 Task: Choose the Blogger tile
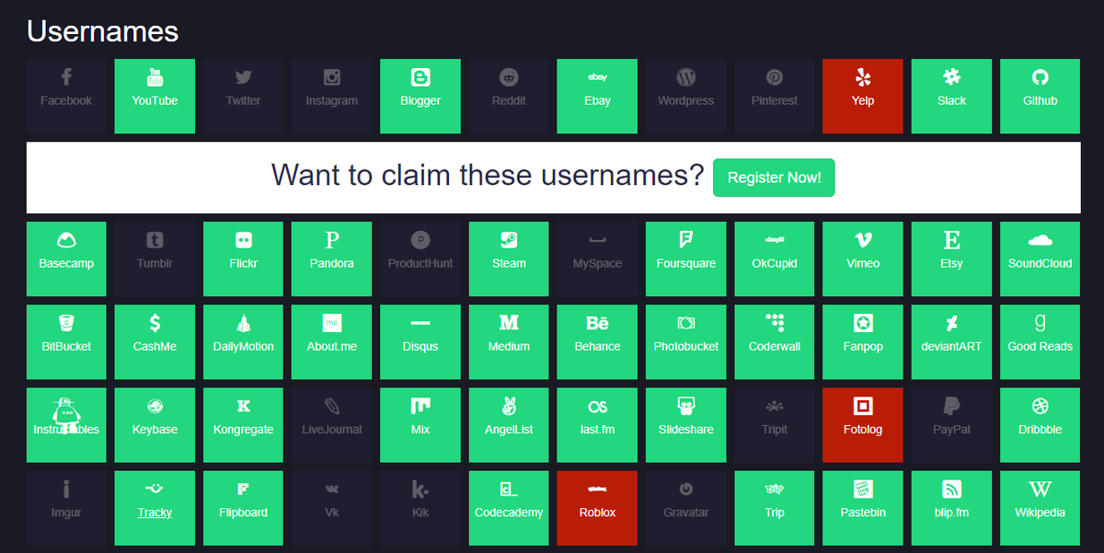click(x=420, y=97)
